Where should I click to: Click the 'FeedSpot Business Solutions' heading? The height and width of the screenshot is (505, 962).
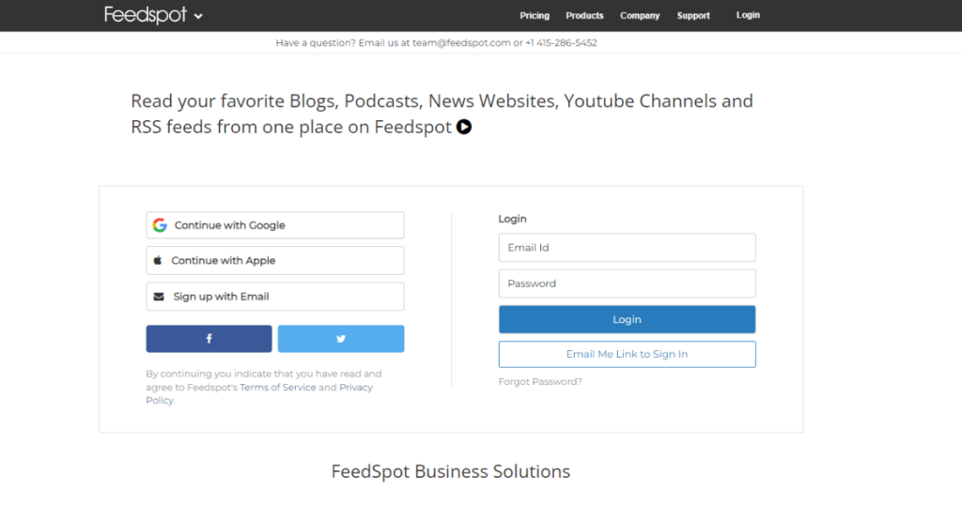(x=450, y=471)
